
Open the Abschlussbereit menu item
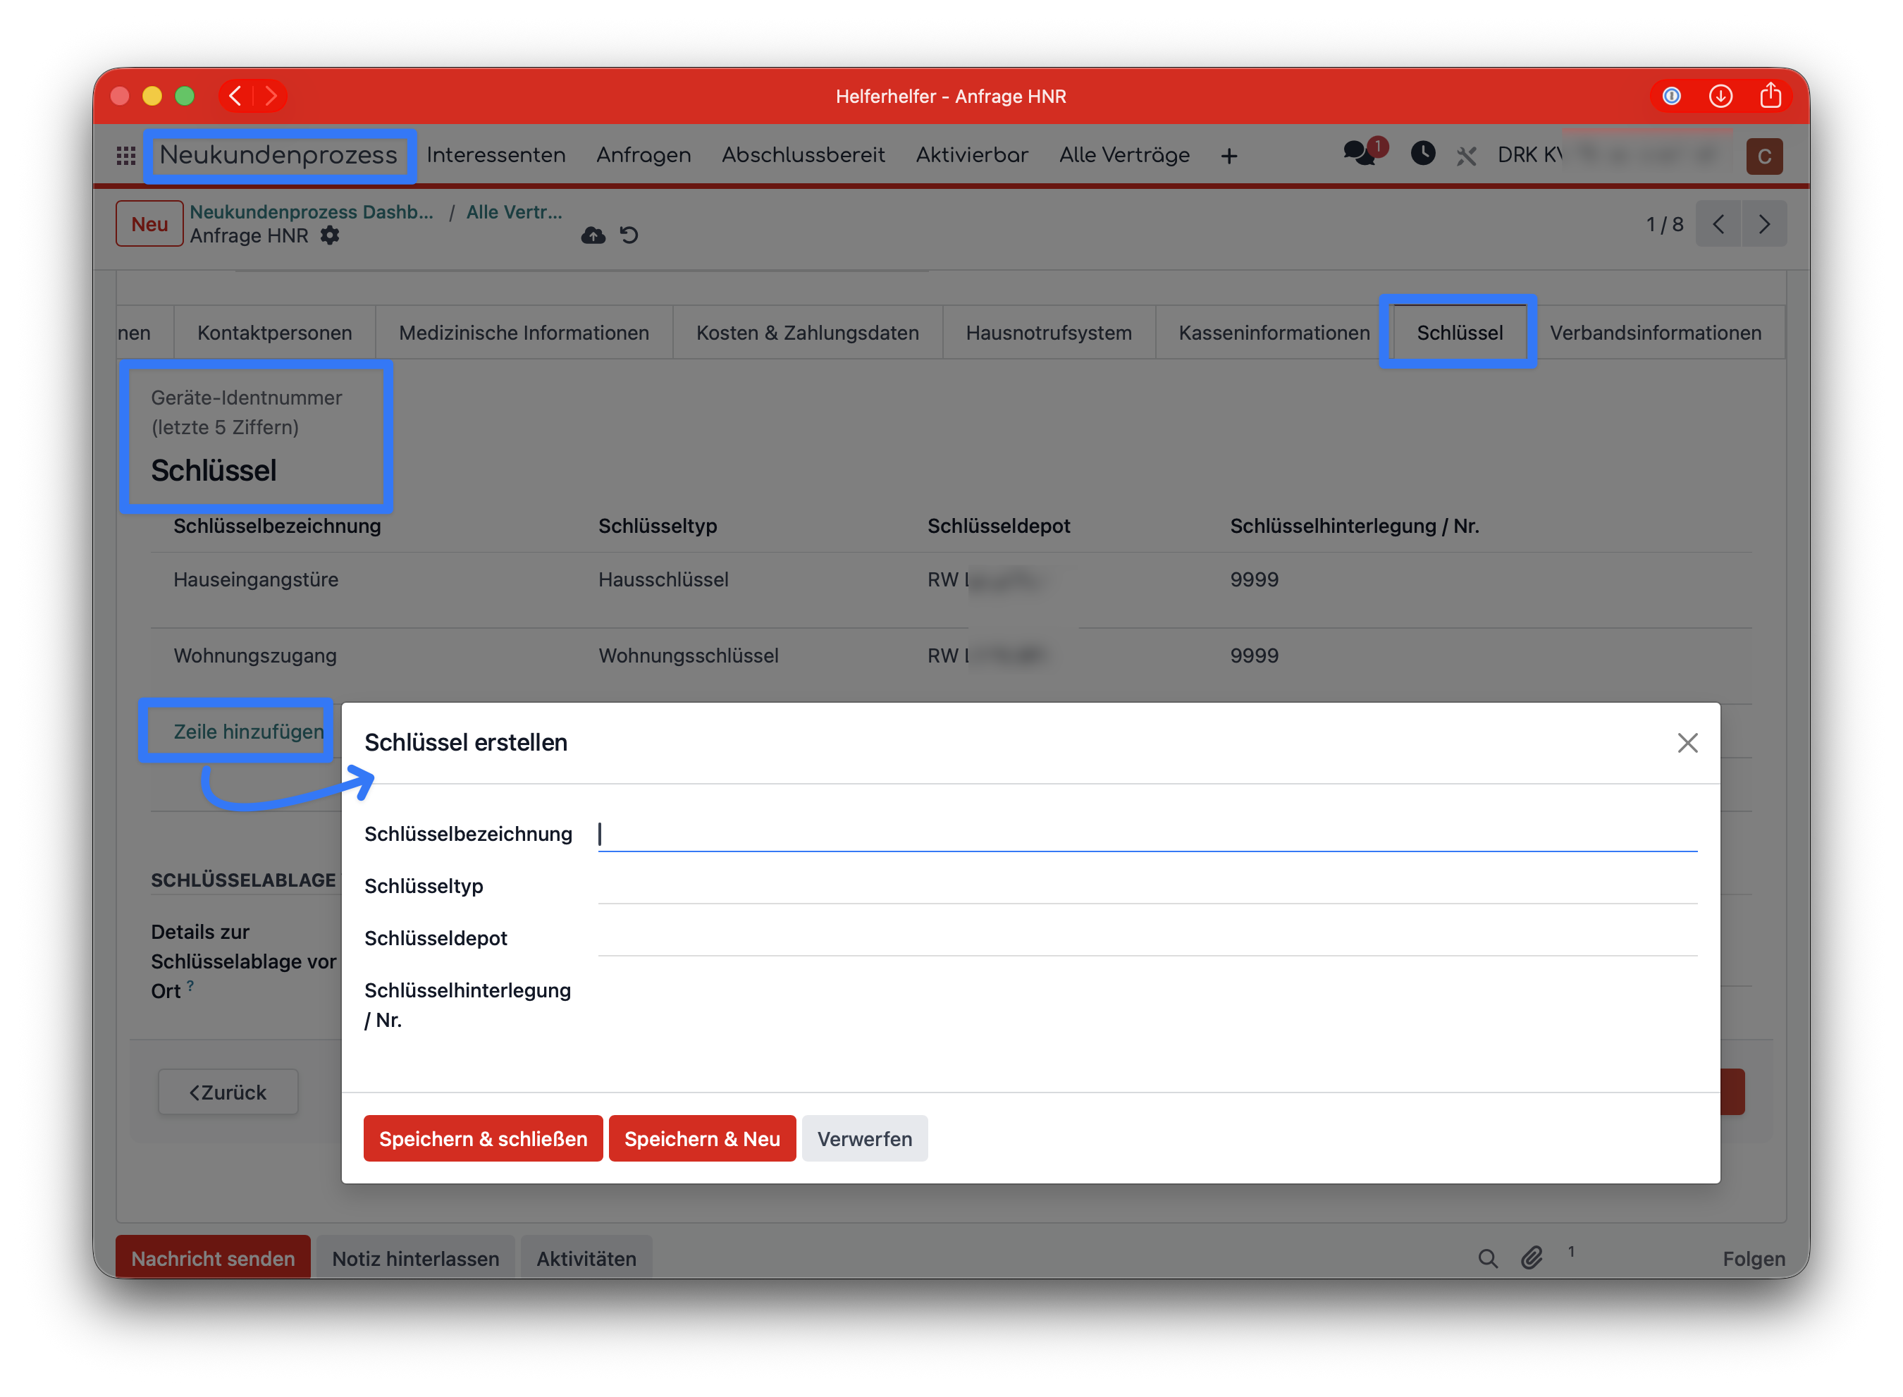803,155
